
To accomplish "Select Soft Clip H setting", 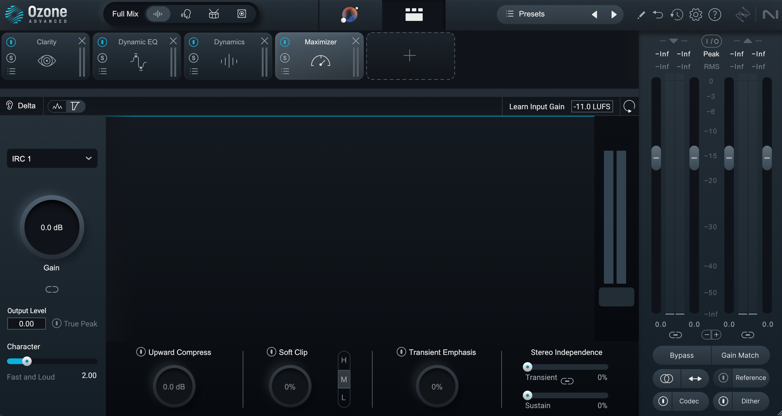I will point(344,360).
